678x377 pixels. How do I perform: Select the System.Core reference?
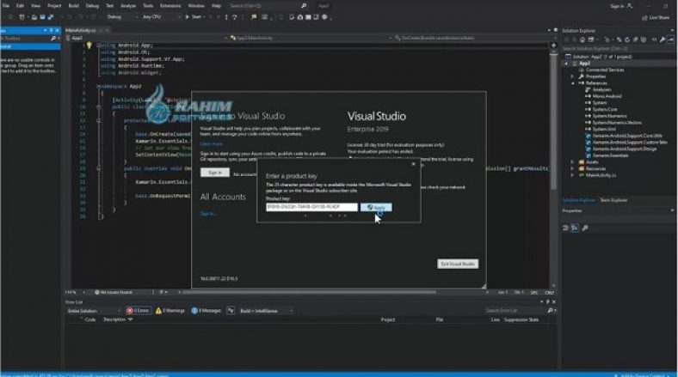click(605, 110)
